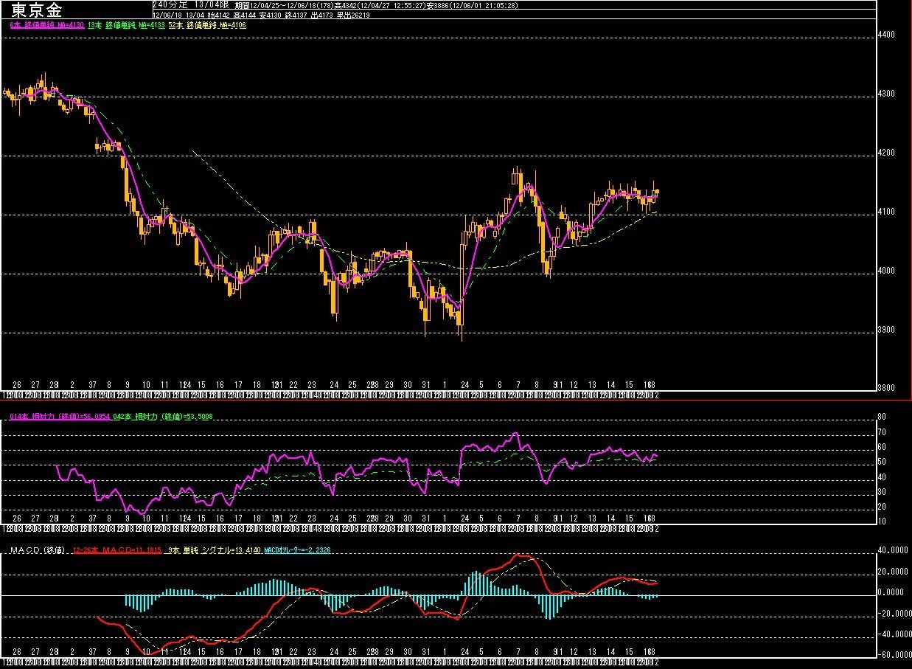912x669 pixels.
Task: Click date 17 under the price chart
Action: coord(238,385)
